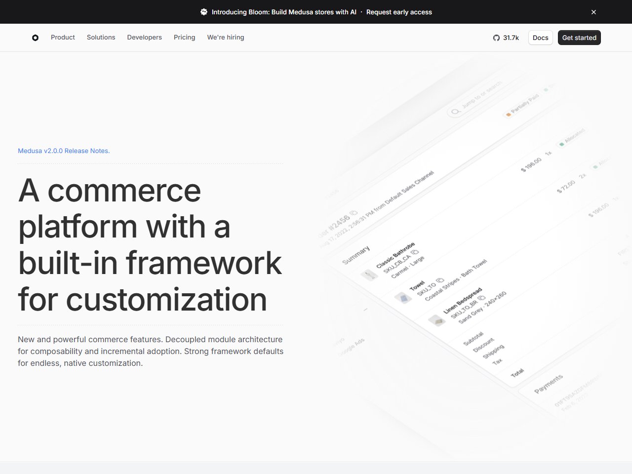Screen dimensions: 632x474
Task: Open Medusa v2.0.0 Release Notes link
Action: (64, 151)
